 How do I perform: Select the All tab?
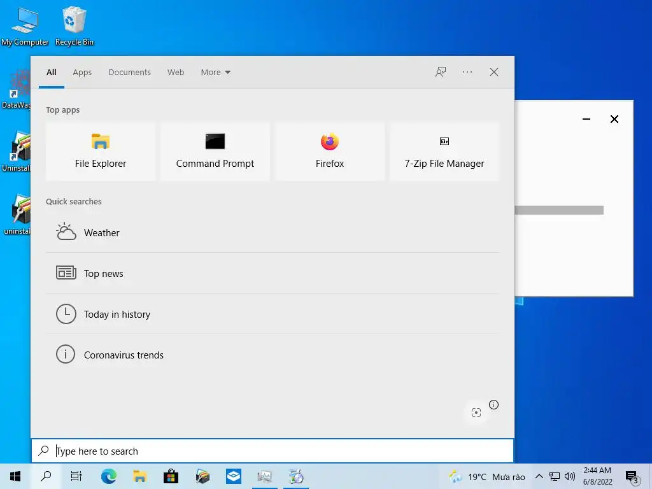(x=52, y=73)
